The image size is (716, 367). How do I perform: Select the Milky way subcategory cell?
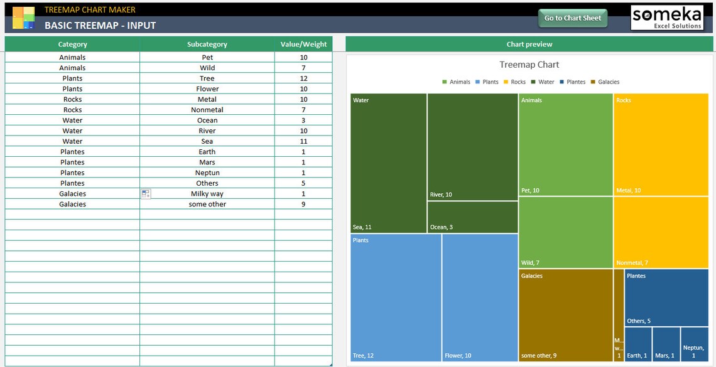(207, 193)
